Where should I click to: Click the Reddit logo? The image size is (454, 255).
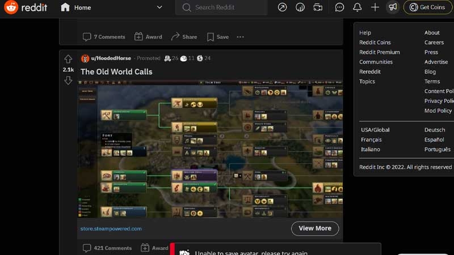26,7
